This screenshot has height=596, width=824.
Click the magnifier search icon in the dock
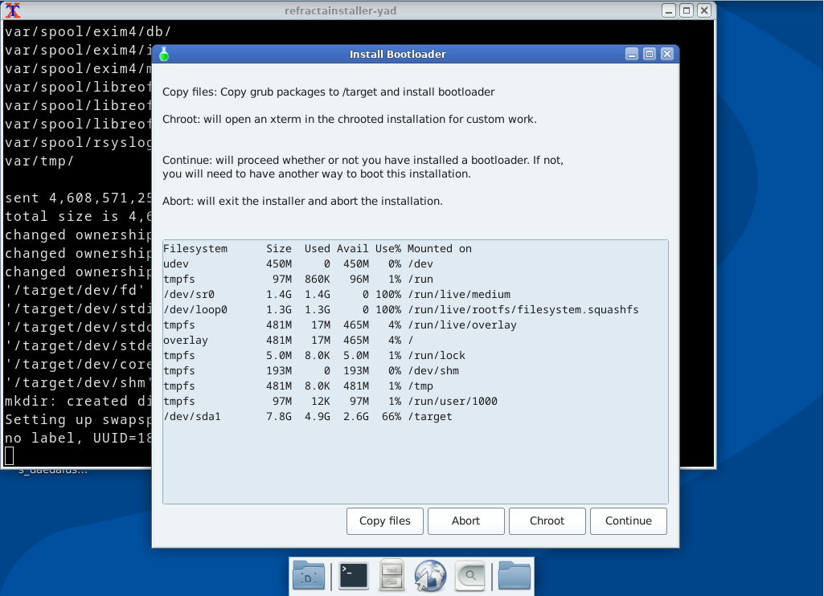click(x=469, y=576)
